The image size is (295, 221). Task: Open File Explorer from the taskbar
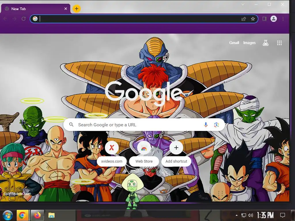point(51,215)
